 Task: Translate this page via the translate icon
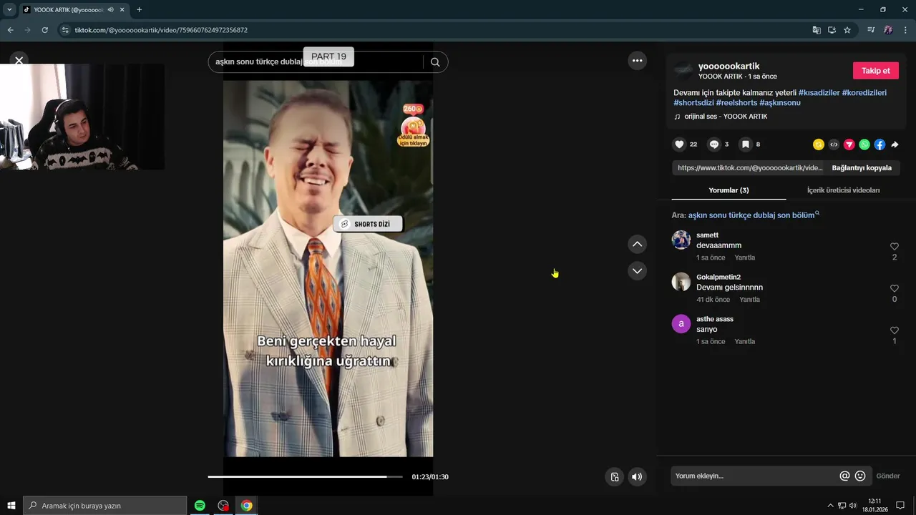point(817,30)
